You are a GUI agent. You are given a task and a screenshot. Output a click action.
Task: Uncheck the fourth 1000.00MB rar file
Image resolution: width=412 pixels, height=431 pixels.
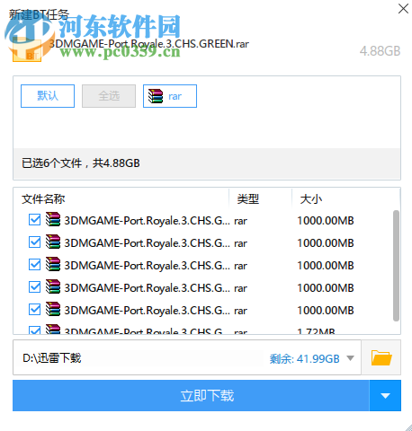pyautogui.click(x=35, y=287)
